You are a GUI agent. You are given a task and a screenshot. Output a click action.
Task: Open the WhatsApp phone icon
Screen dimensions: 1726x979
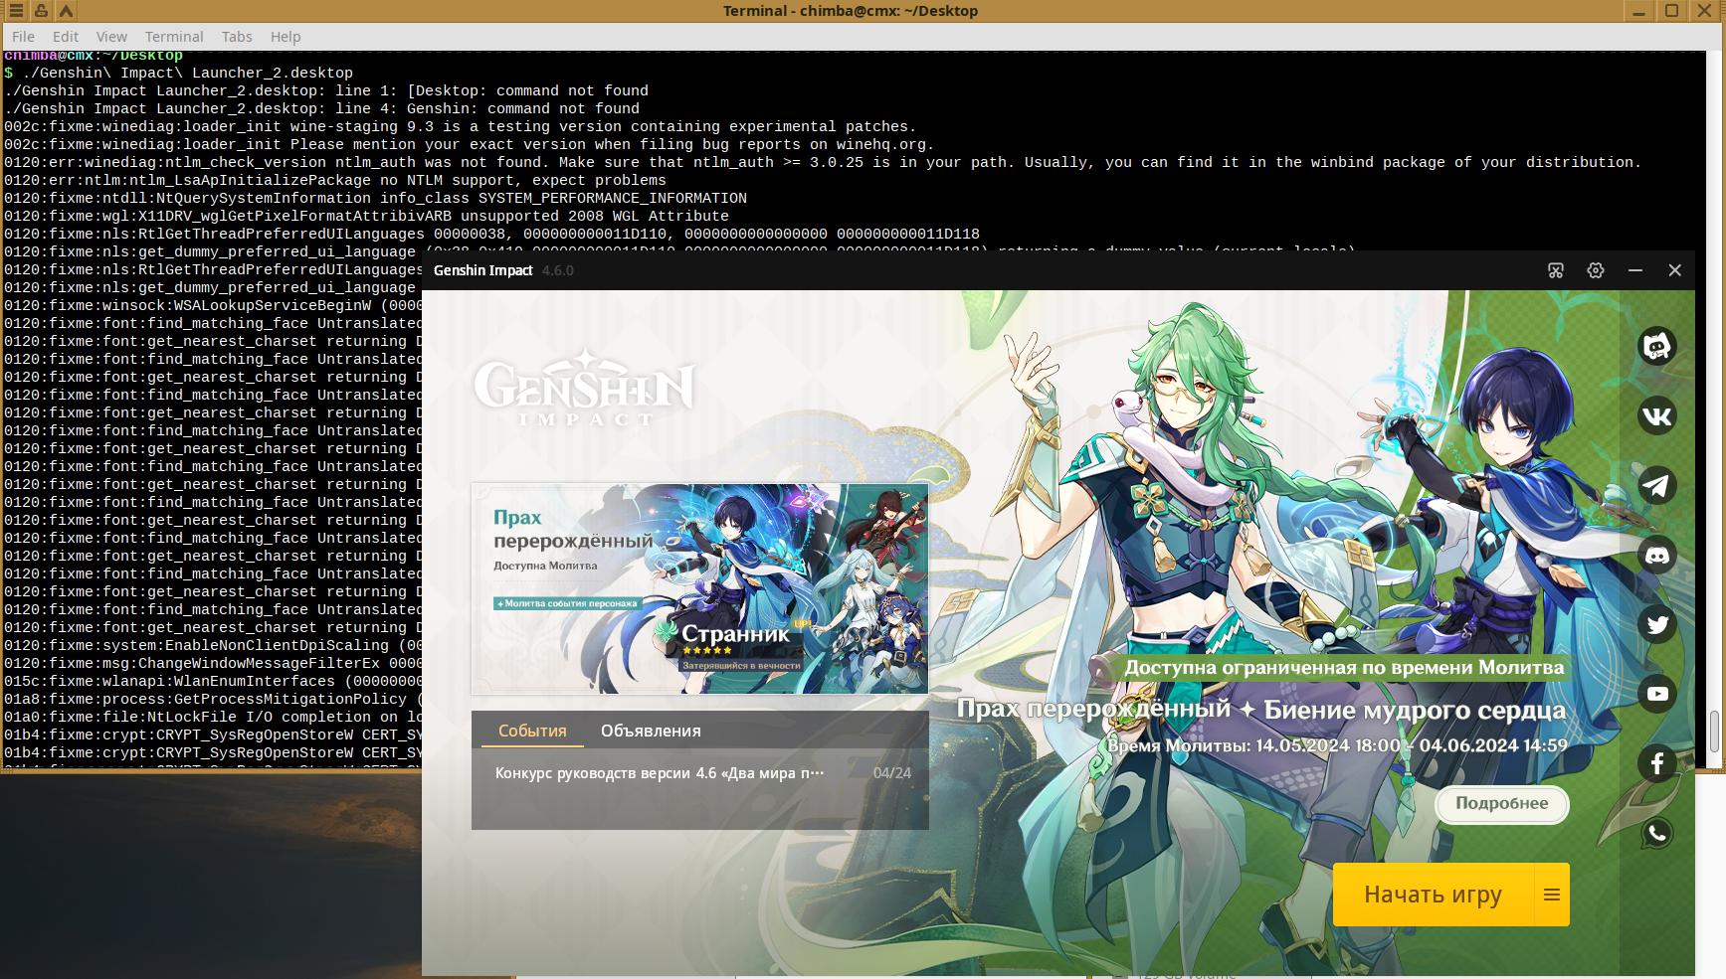1656,833
